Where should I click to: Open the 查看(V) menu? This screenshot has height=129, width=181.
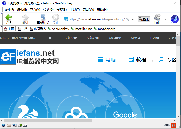click(35, 10)
